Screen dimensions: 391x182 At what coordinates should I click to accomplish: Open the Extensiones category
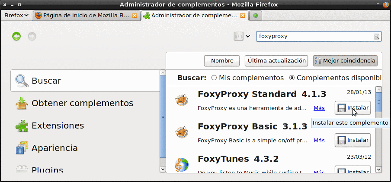(85, 126)
